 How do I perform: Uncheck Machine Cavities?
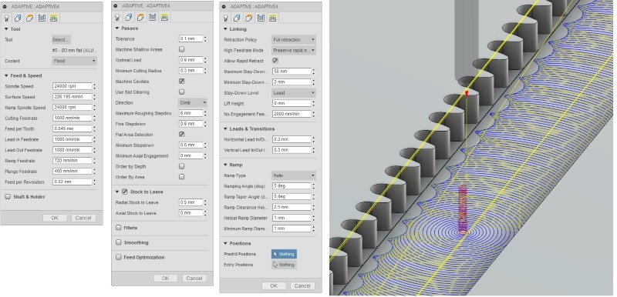click(x=181, y=82)
